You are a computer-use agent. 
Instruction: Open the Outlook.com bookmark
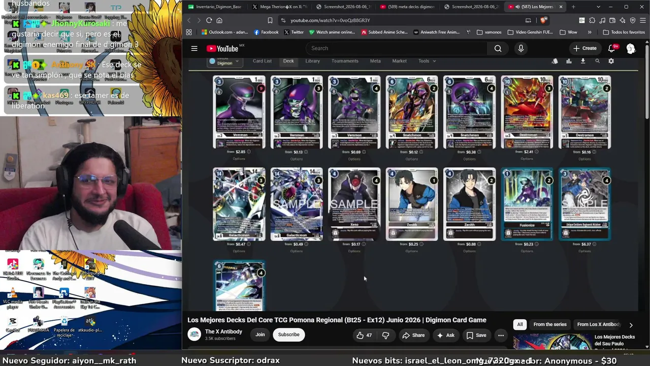[224, 32]
